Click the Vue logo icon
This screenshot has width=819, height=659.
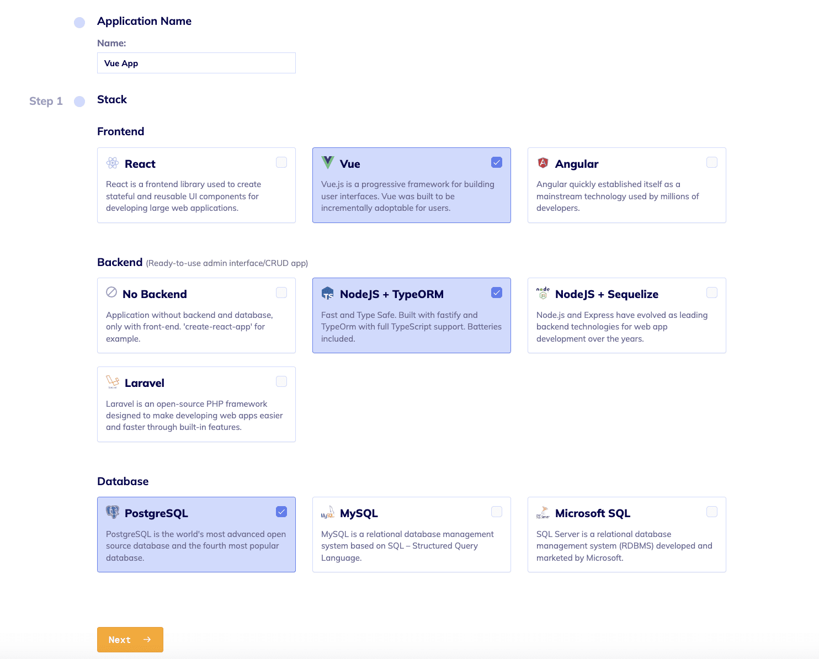click(328, 162)
